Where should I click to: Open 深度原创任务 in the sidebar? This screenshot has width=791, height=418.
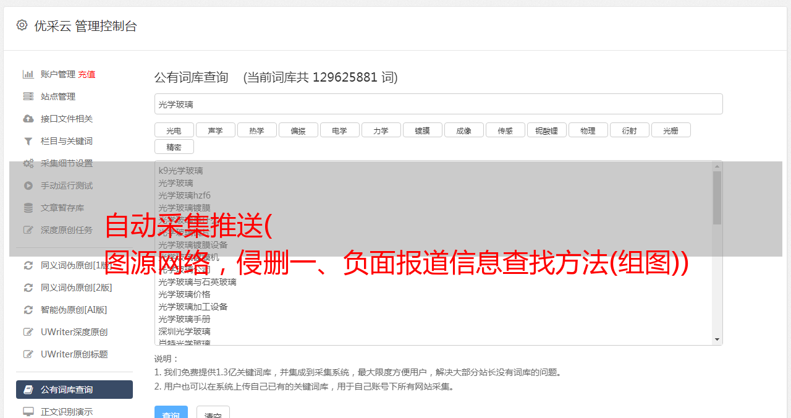[67, 230]
